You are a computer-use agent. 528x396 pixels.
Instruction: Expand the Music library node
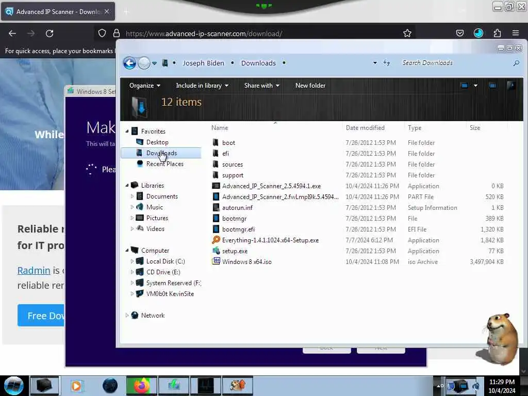tap(131, 207)
